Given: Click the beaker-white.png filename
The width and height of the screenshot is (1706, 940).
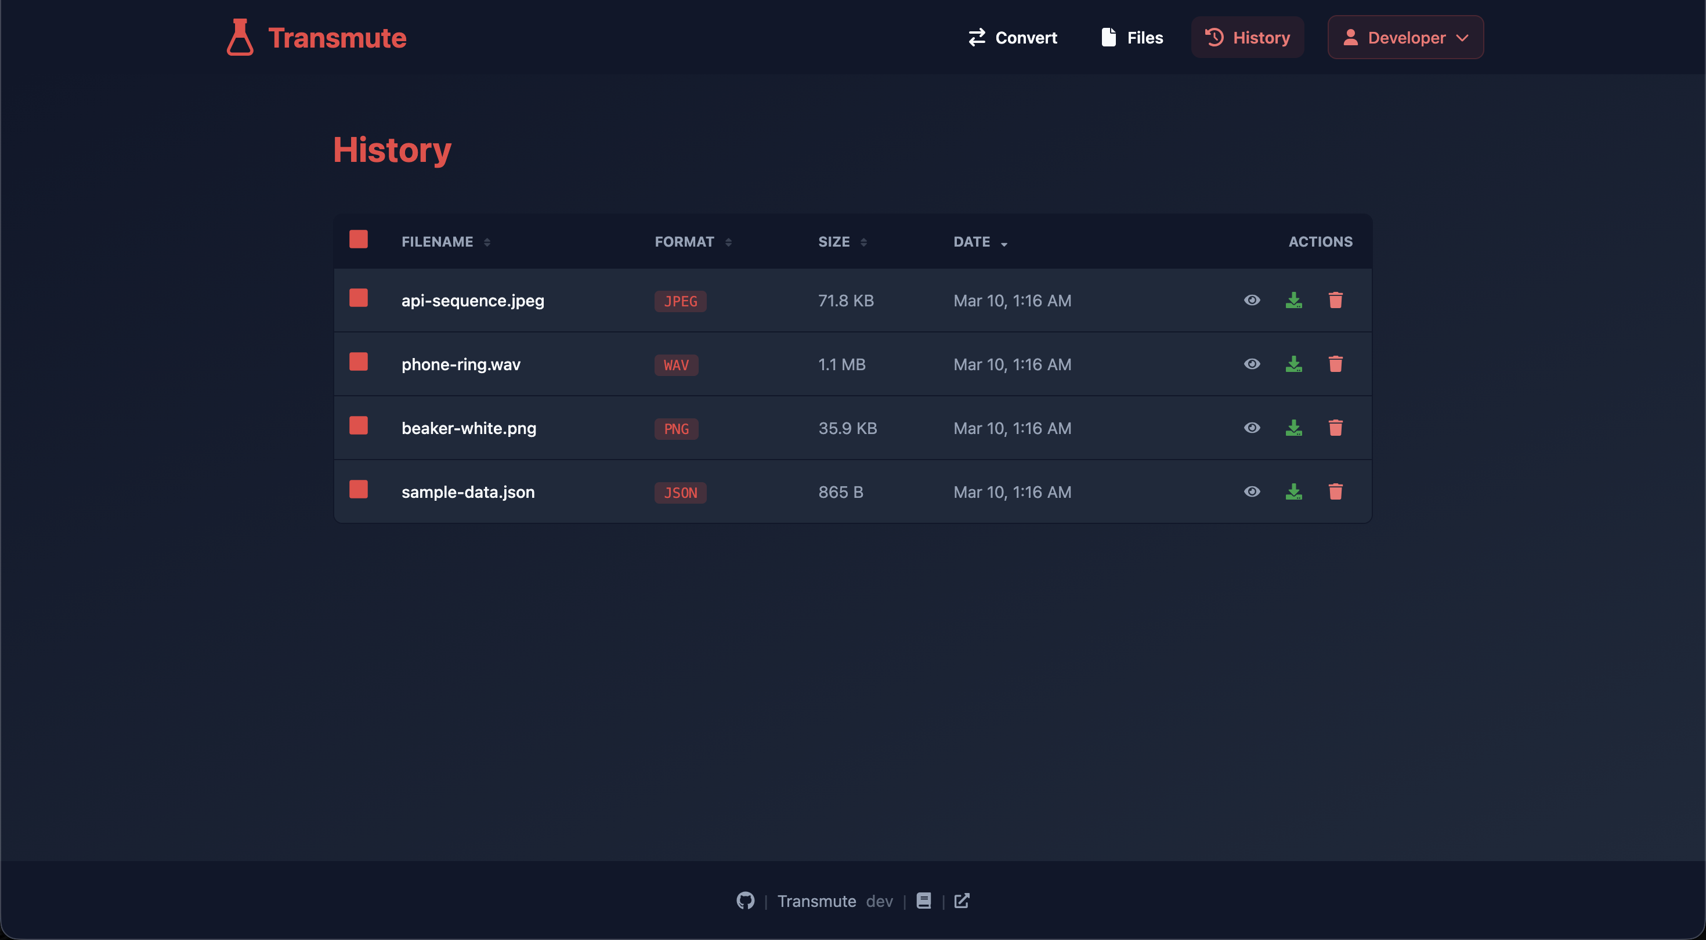Looking at the screenshot, I should point(468,428).
